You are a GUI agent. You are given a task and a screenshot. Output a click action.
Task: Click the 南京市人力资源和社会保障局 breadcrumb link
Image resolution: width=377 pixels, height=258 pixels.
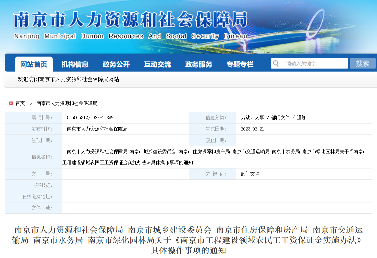(x=67, y=104)
